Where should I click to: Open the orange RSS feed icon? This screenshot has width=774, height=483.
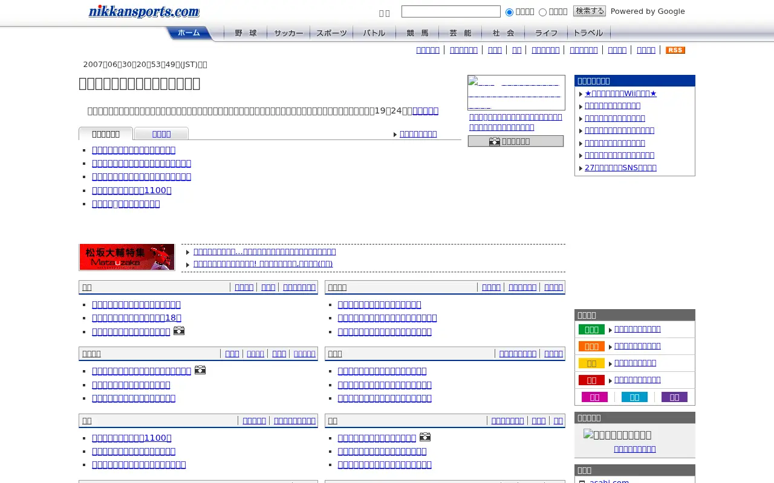tap(675, 50)
